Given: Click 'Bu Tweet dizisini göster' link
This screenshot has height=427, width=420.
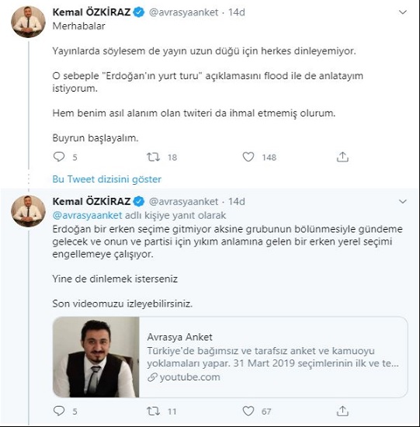Looking at the screenshot, I should (x=107, y=179).
